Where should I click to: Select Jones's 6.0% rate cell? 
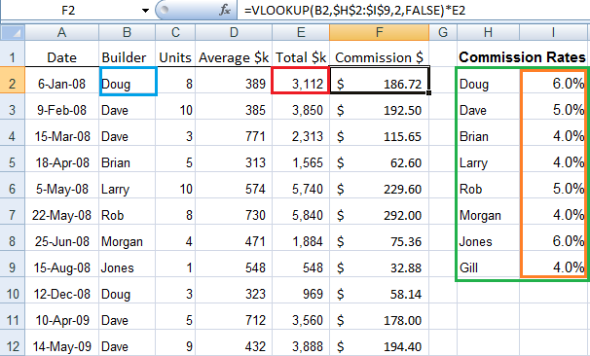click(x=554, y=238)
